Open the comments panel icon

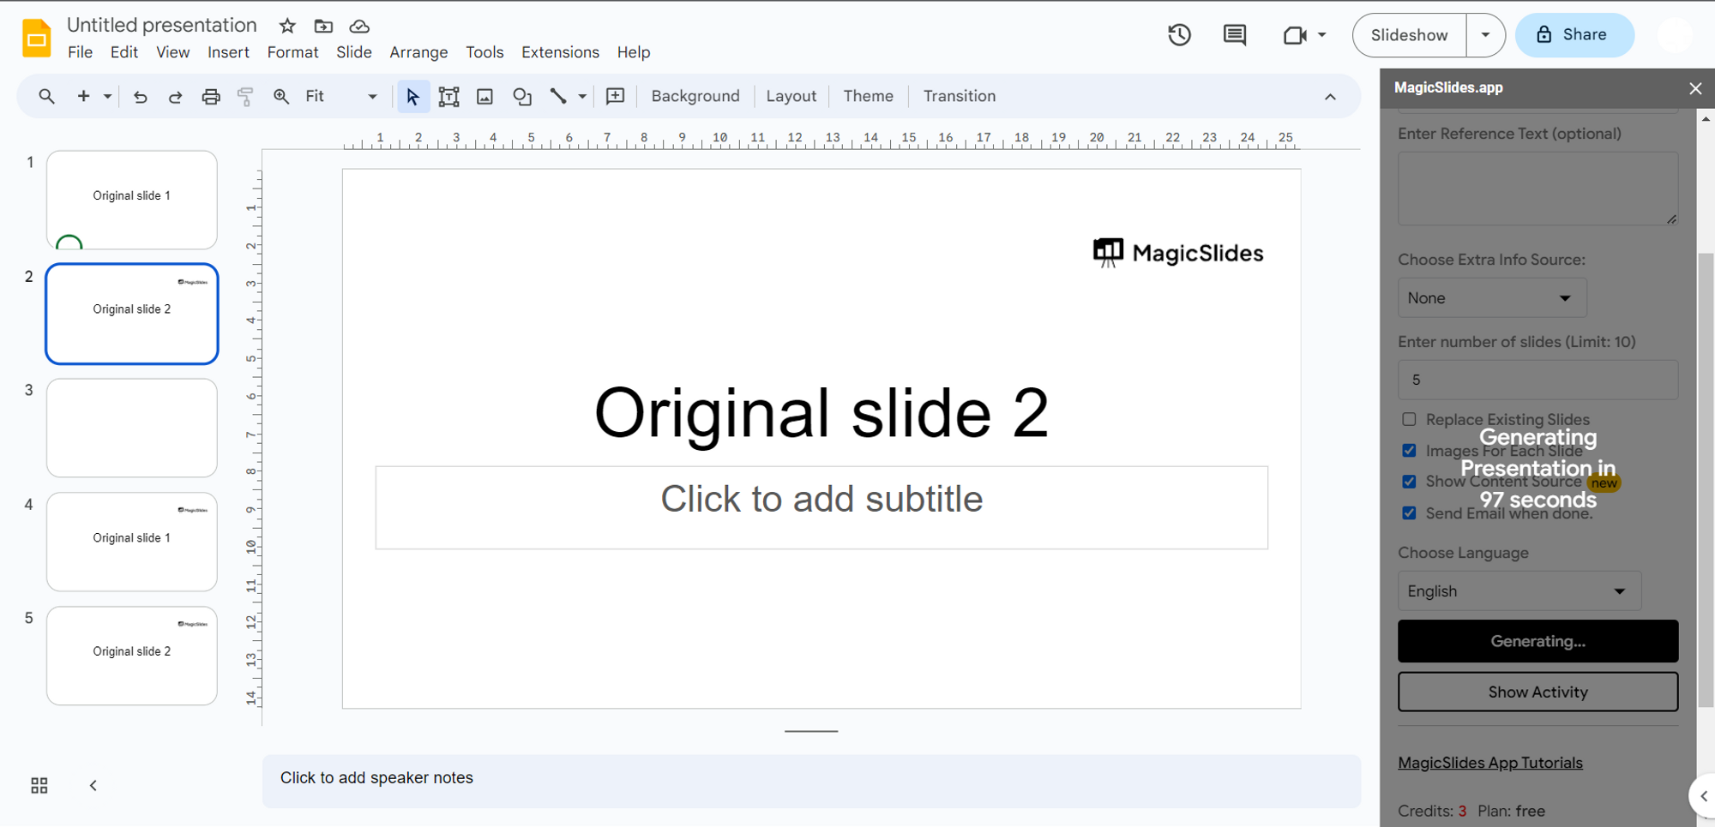click(x=1234, y=35)
